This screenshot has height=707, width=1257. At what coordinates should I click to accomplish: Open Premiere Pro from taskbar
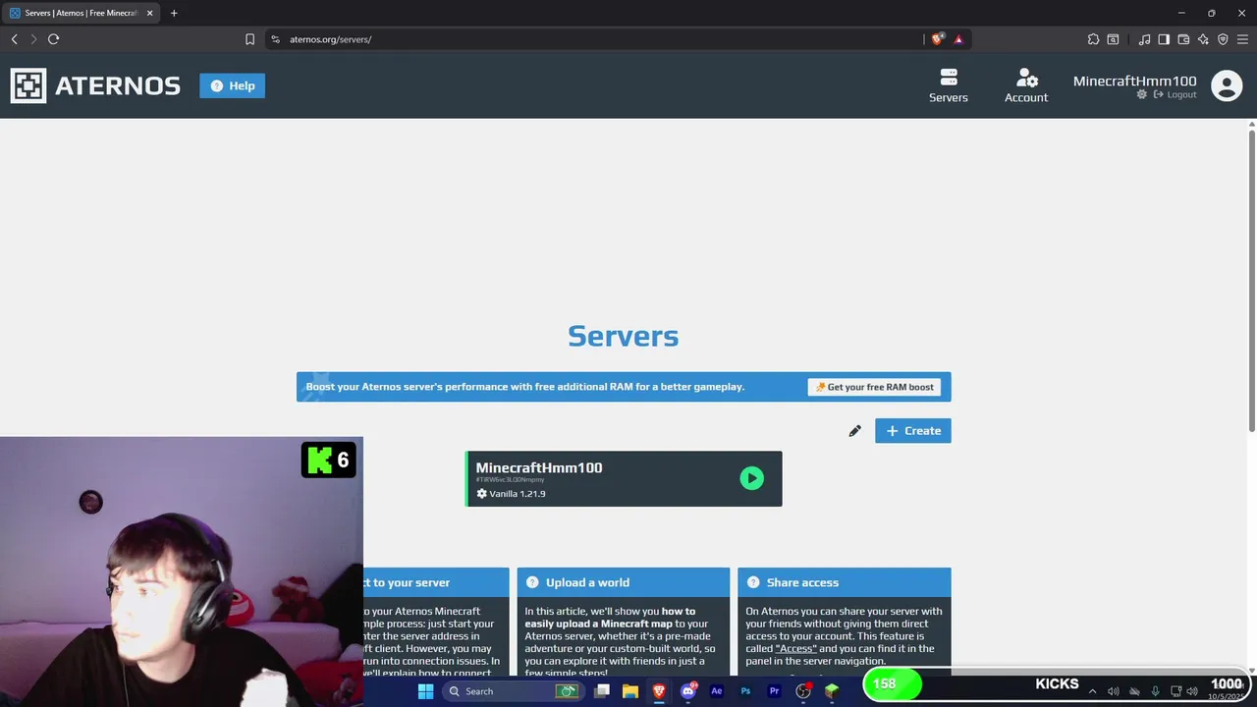coord(774,691)
